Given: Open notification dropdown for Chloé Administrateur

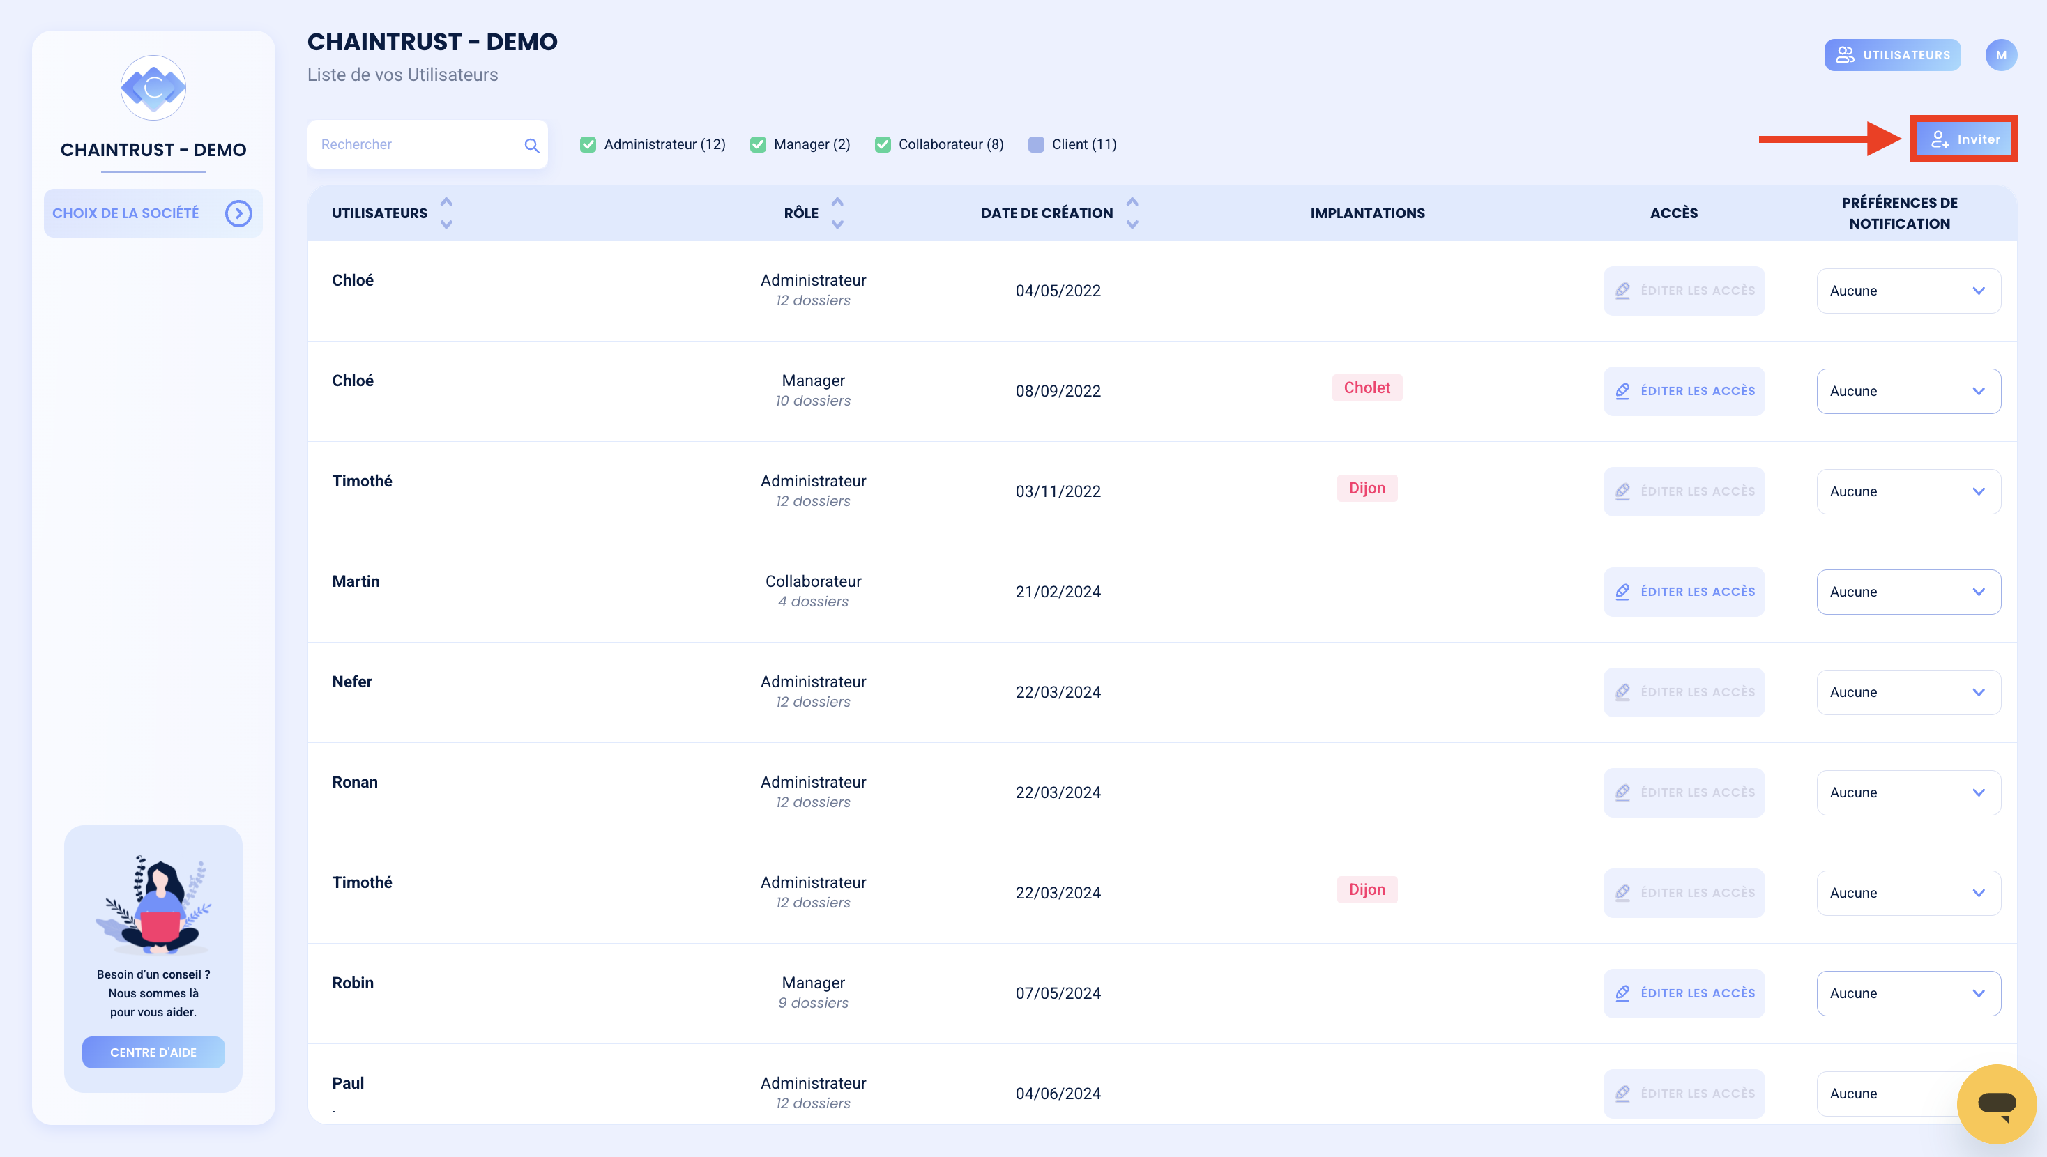Looking at the screenshot, I should point(1909,291).
